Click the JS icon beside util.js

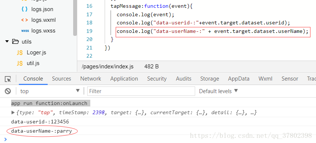[x=20, y=64]
